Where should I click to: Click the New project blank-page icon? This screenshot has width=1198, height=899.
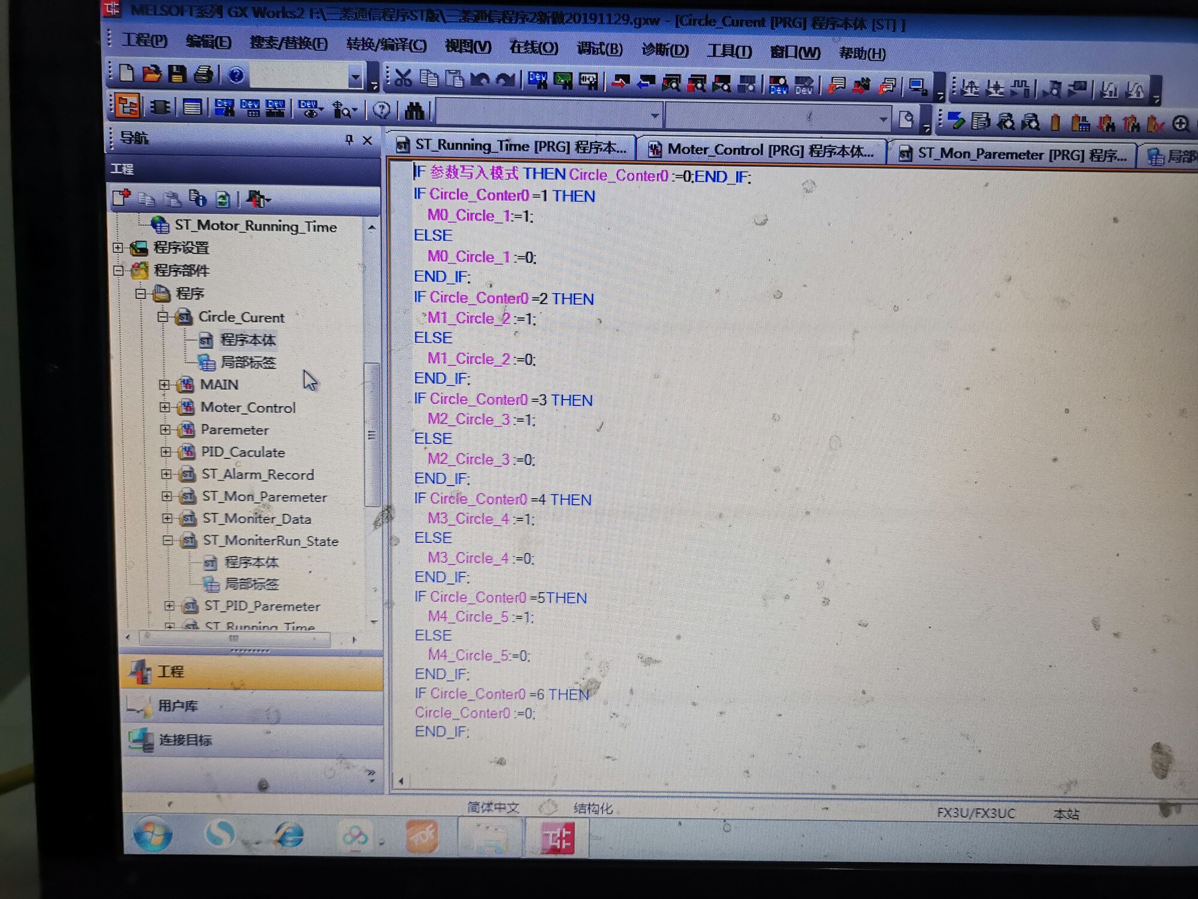pos(126,73)
